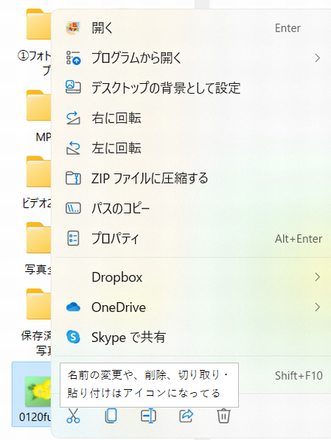
Task: Expand the Dropbox submenu chevron
Action: pos(317,277)
